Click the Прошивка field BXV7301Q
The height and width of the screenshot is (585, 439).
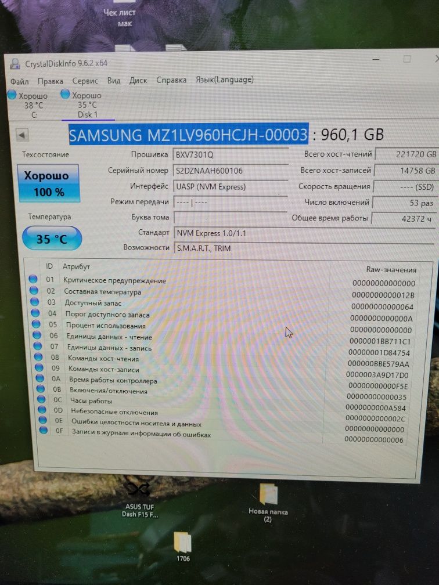[x=231, y=154]
